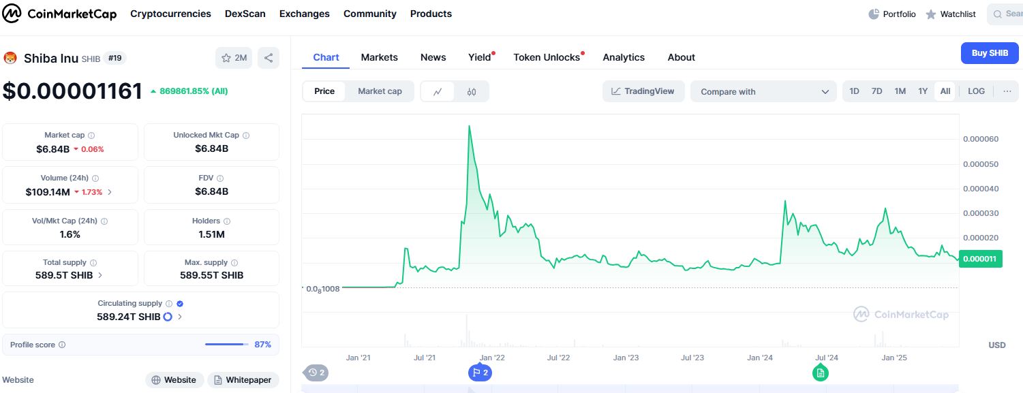Open the DexScan menu
This screenshot has width=1023, height=393.
[245, 14]
